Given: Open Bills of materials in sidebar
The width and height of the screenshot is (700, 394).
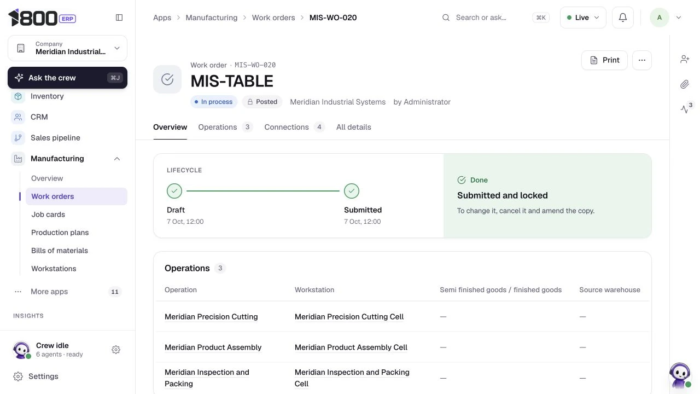Looking at the screenshot, I should click(77, 251).
